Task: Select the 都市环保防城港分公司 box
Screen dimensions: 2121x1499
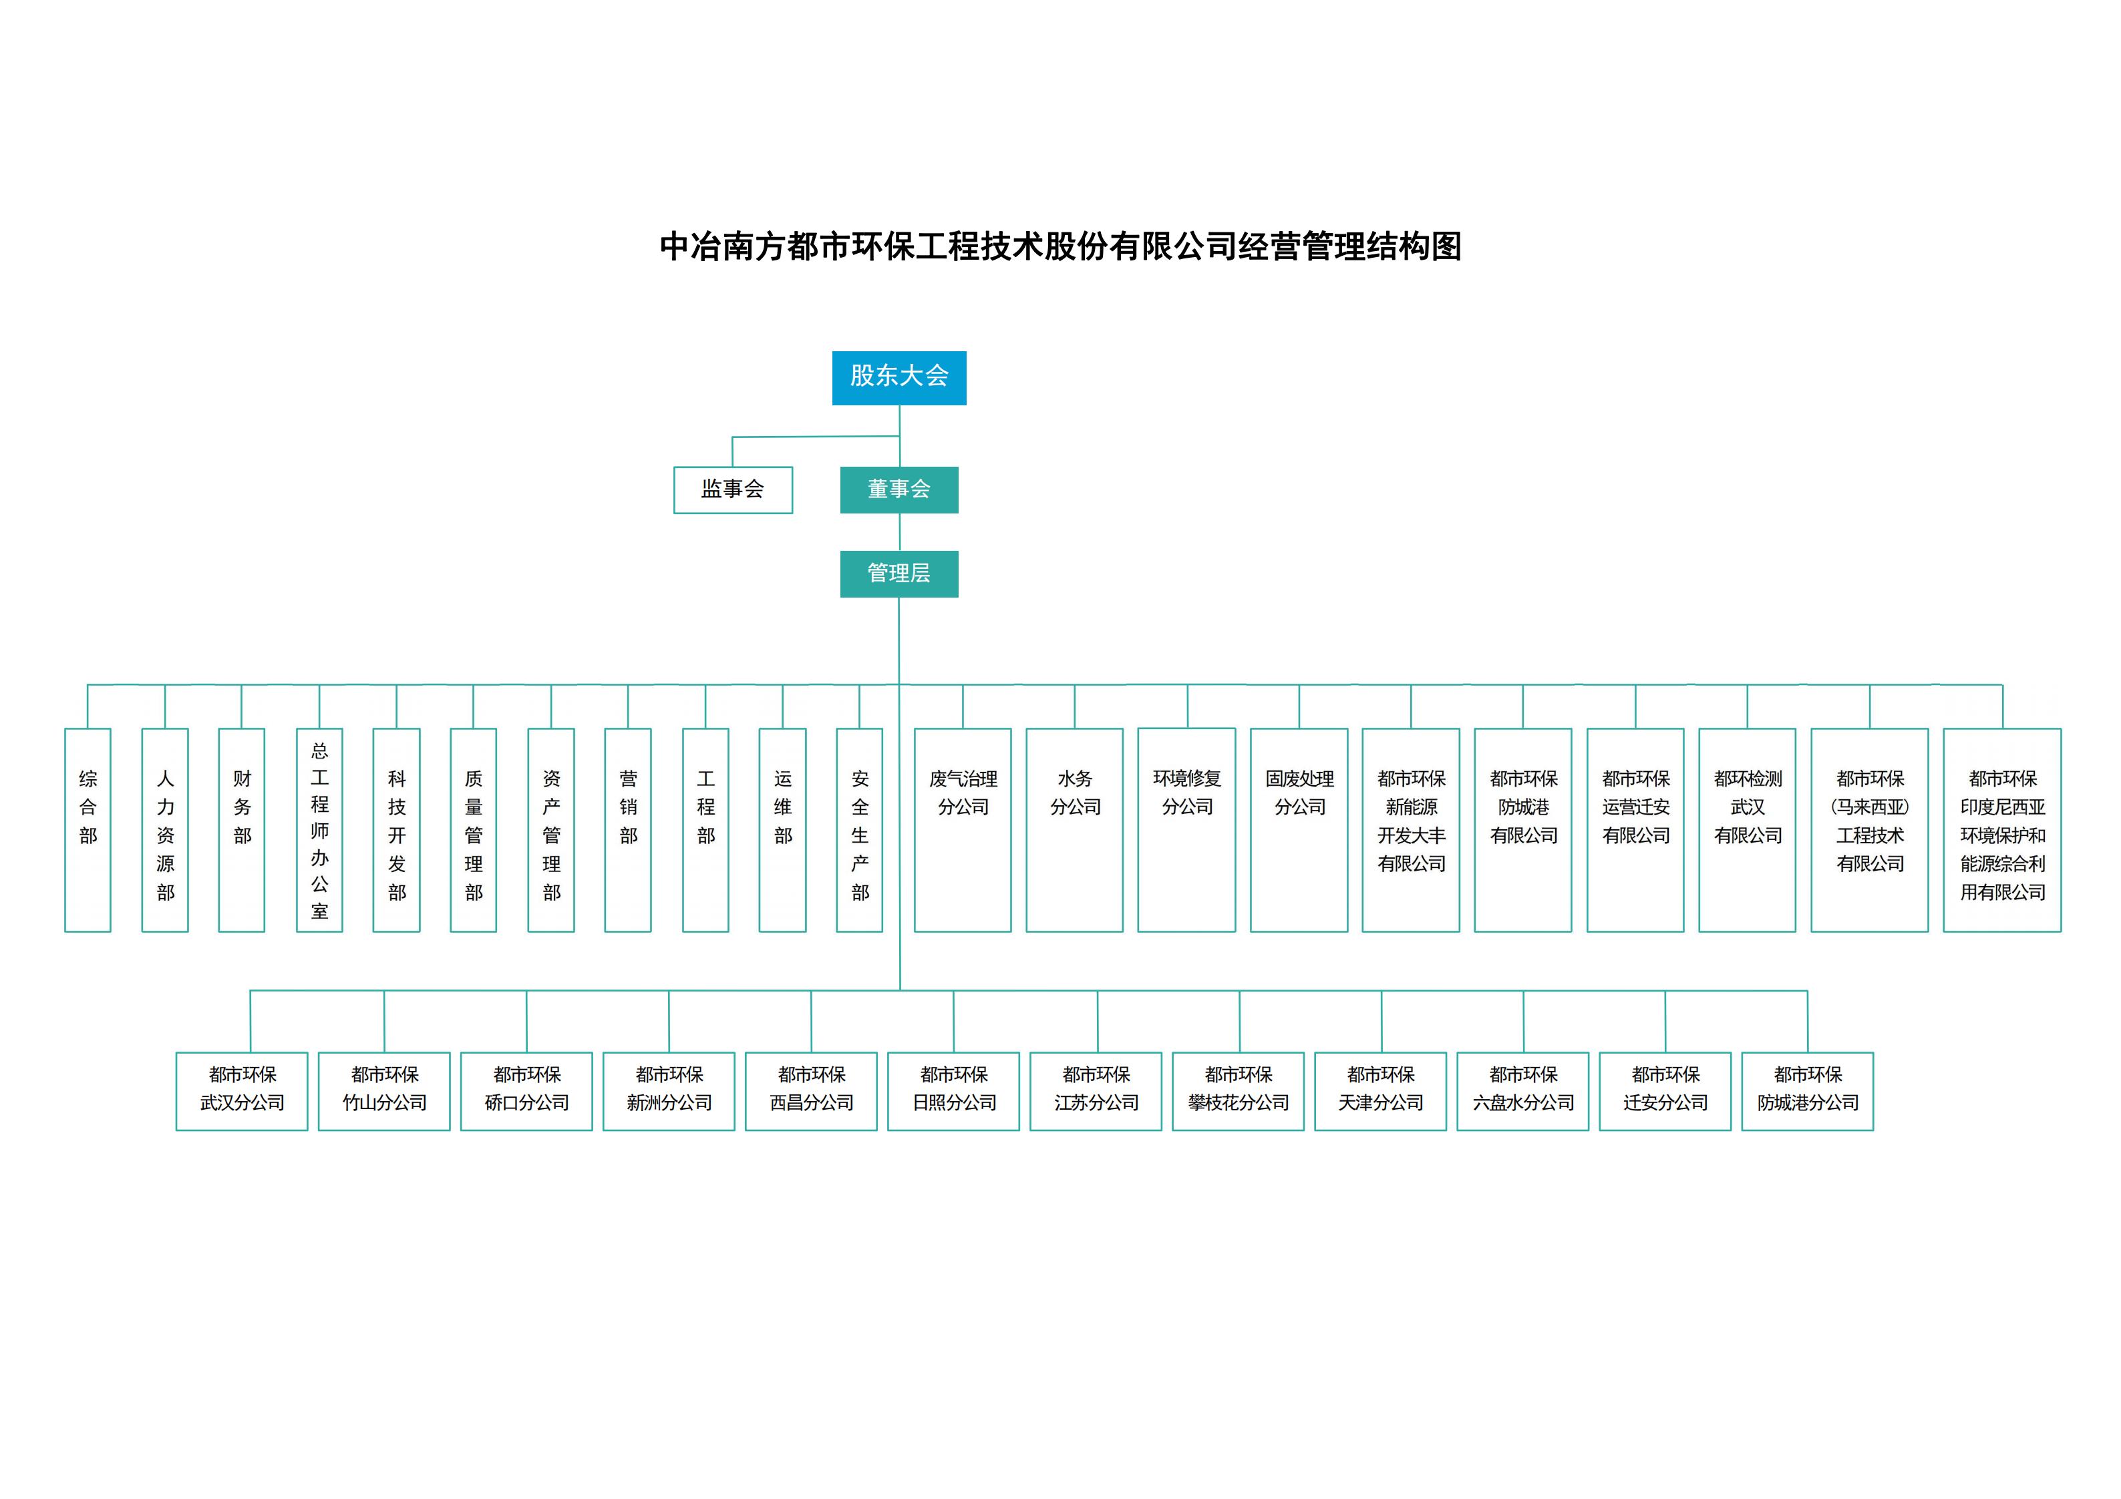Action: pos(1808,1091)
